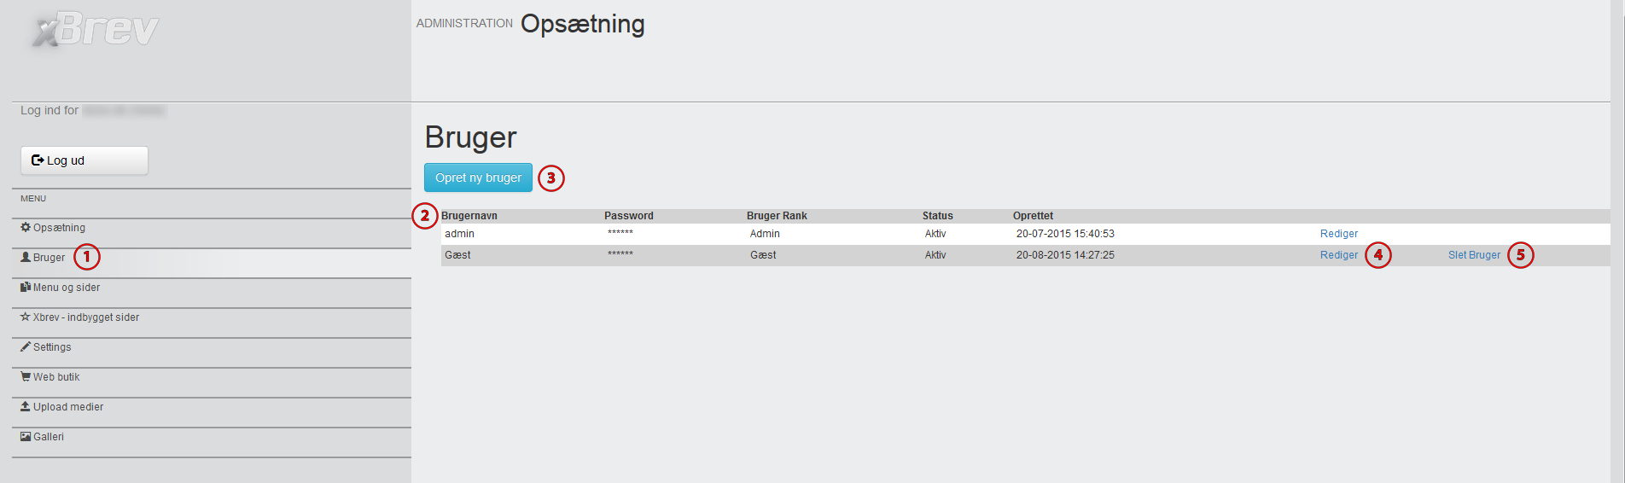
Task: Open the Menu og sider menu item
Action: [67, 288]
